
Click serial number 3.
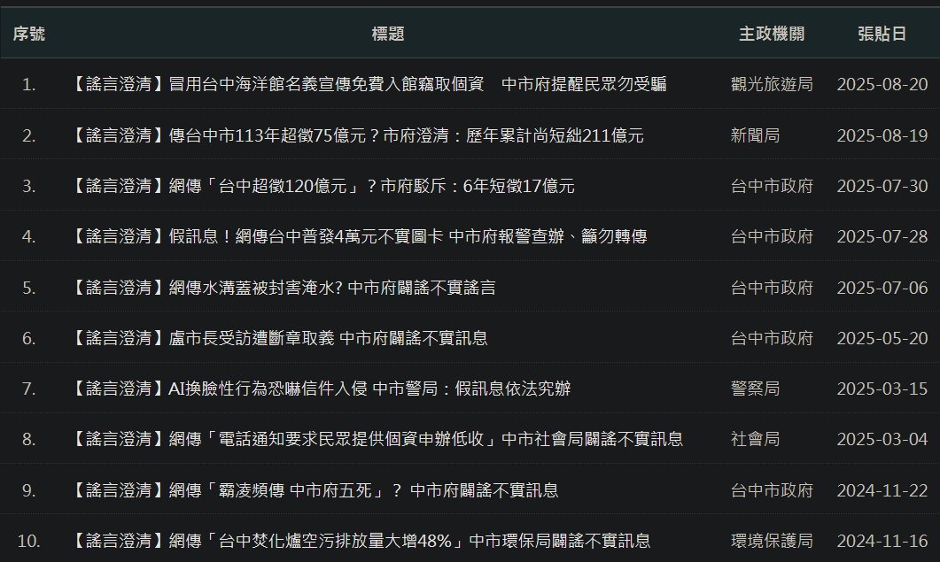pos(28,187)
